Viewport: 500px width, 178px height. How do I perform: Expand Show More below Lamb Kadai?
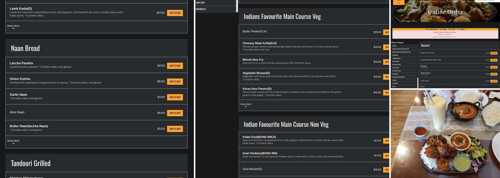[x=13, y=27]
